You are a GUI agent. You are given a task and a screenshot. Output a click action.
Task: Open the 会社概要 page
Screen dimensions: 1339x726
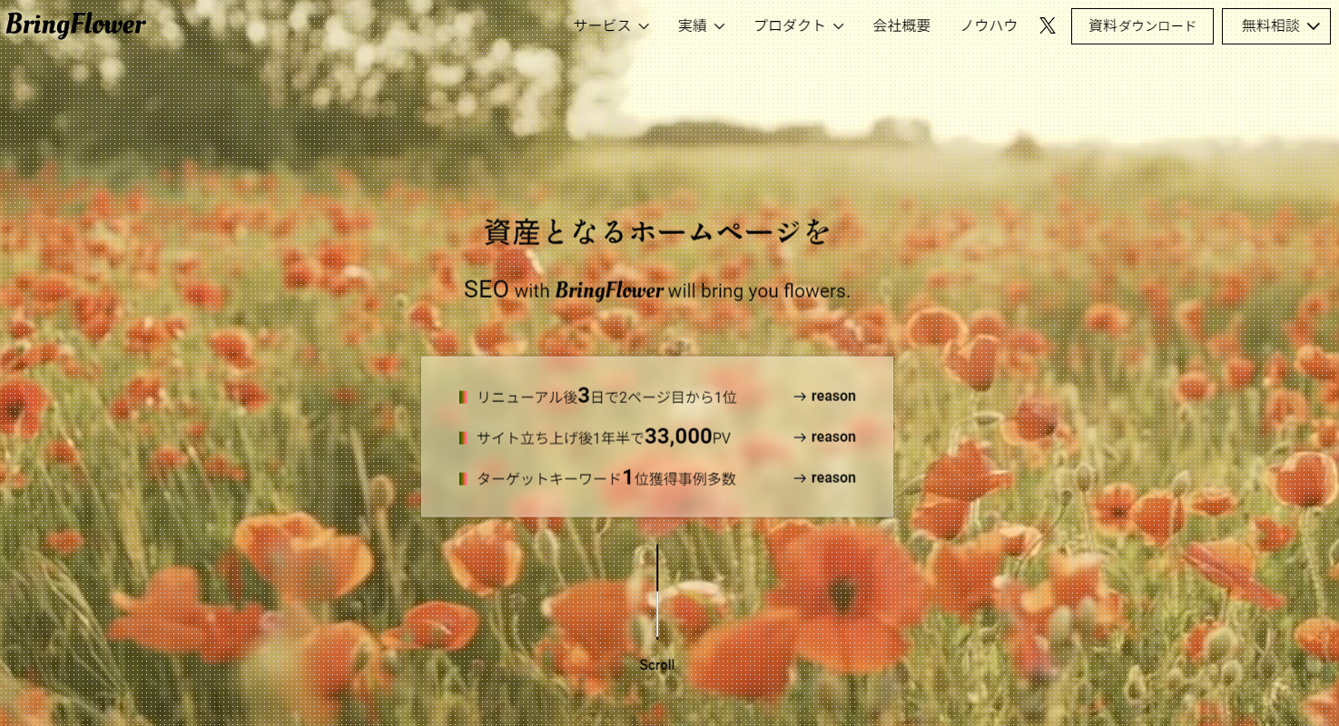coord(901,25)
